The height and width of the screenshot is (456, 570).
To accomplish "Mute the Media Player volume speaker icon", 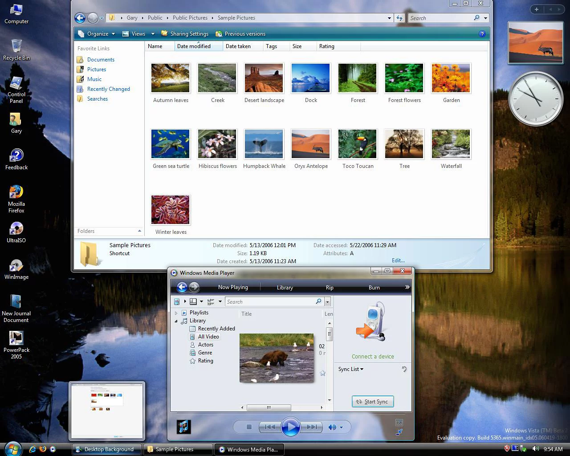I will click(x=332, y=427).
